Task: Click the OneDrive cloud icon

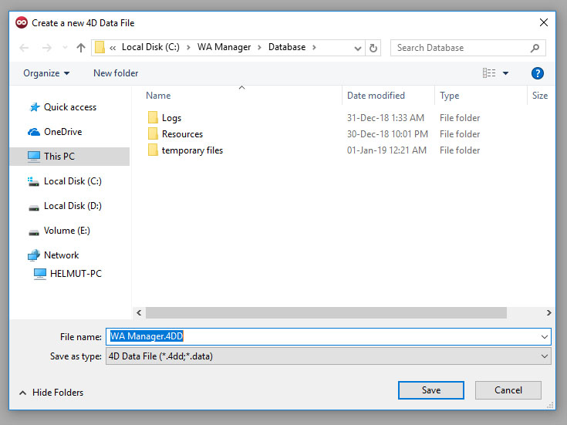Action: pyautogui.click(x=34, y=132)
